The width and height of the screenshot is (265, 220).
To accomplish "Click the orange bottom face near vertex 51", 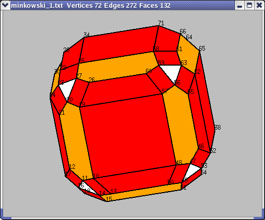I will point(141,192).
